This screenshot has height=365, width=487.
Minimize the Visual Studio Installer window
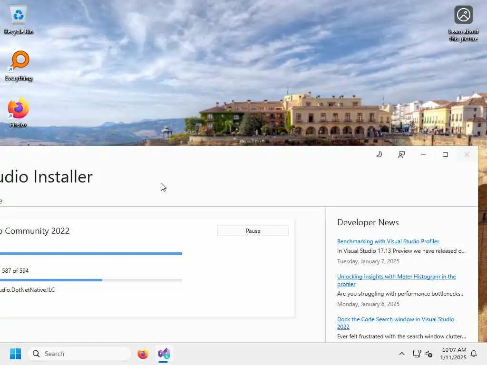tap(423, 154)
